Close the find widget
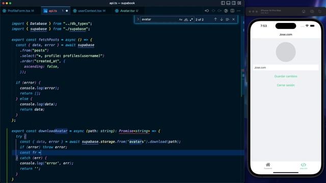 point(233,19)
